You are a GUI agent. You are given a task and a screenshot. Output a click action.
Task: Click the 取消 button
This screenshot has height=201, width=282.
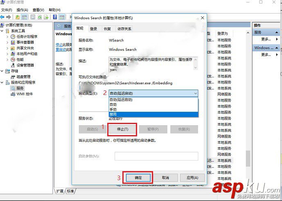click(165, 178)
